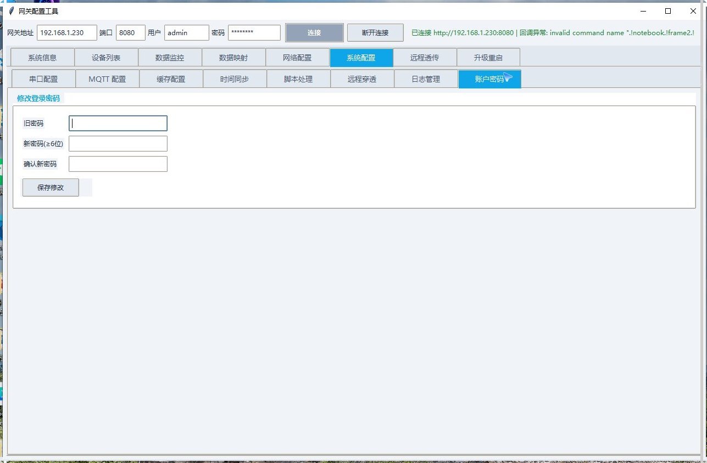The image size is (707, 463).
Task: Select the 脚本处理 sub-tab
Action: (x=298, y=79)
